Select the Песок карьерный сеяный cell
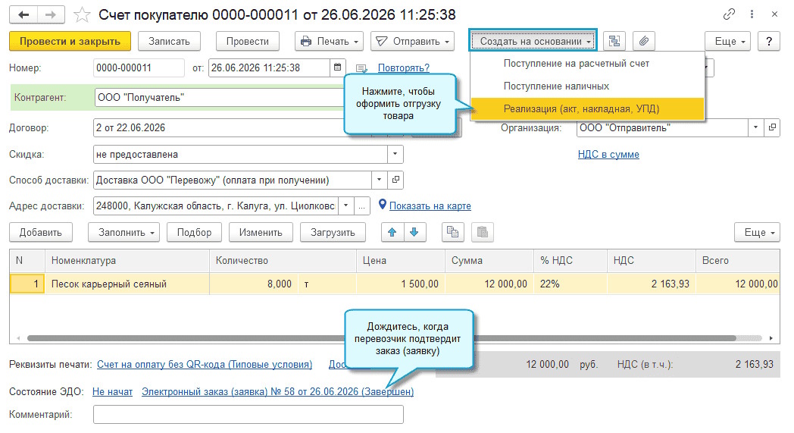 pos(127,284)
